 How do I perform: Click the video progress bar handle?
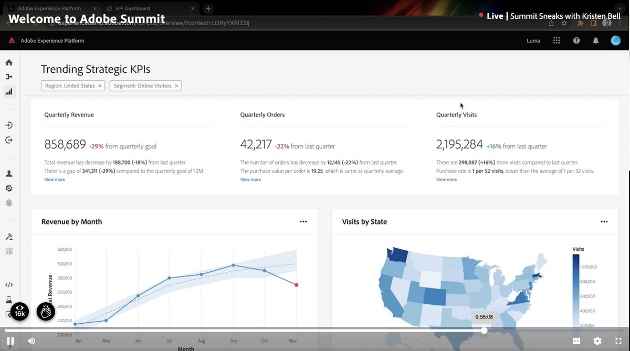coord(484,330)
